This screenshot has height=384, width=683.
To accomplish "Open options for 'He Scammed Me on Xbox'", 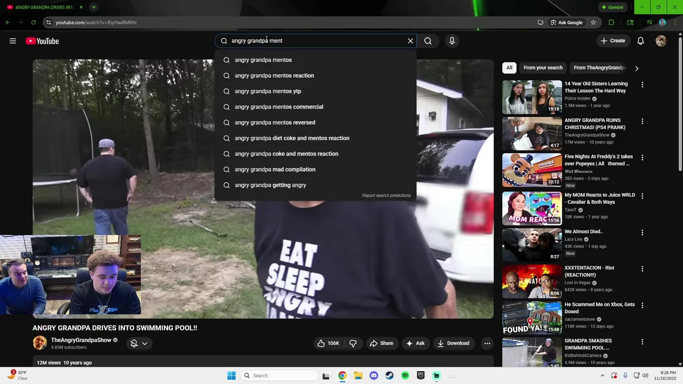I will coord(642,306).
